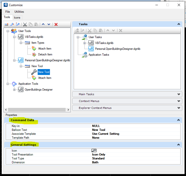Click the User Tools icon
This screenshot has width=186, height=176.
point(14,31)
